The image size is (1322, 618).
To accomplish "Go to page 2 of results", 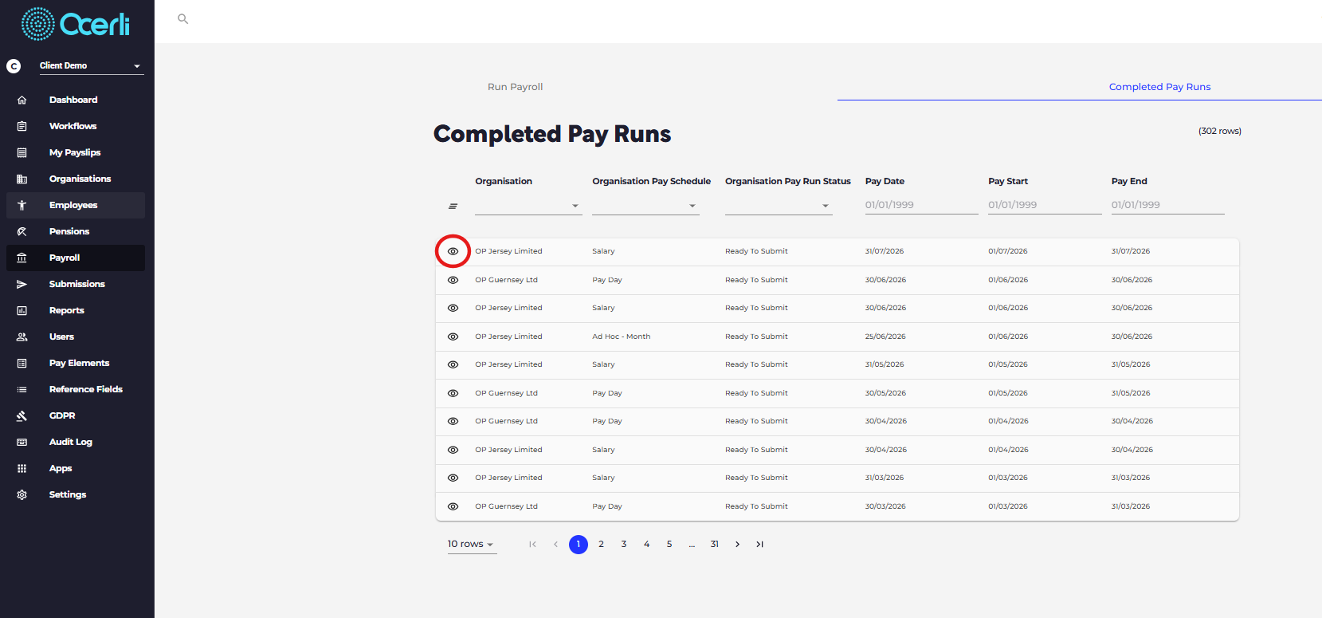I will click(601, 544).
